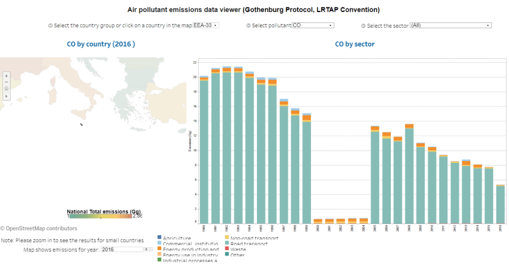The width and height of the screenshot is (509, 264).
Task: Click Industrial processes green legend swatch
Action: (159, 260)
